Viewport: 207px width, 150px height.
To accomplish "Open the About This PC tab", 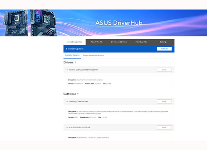I will pos(97,42).
